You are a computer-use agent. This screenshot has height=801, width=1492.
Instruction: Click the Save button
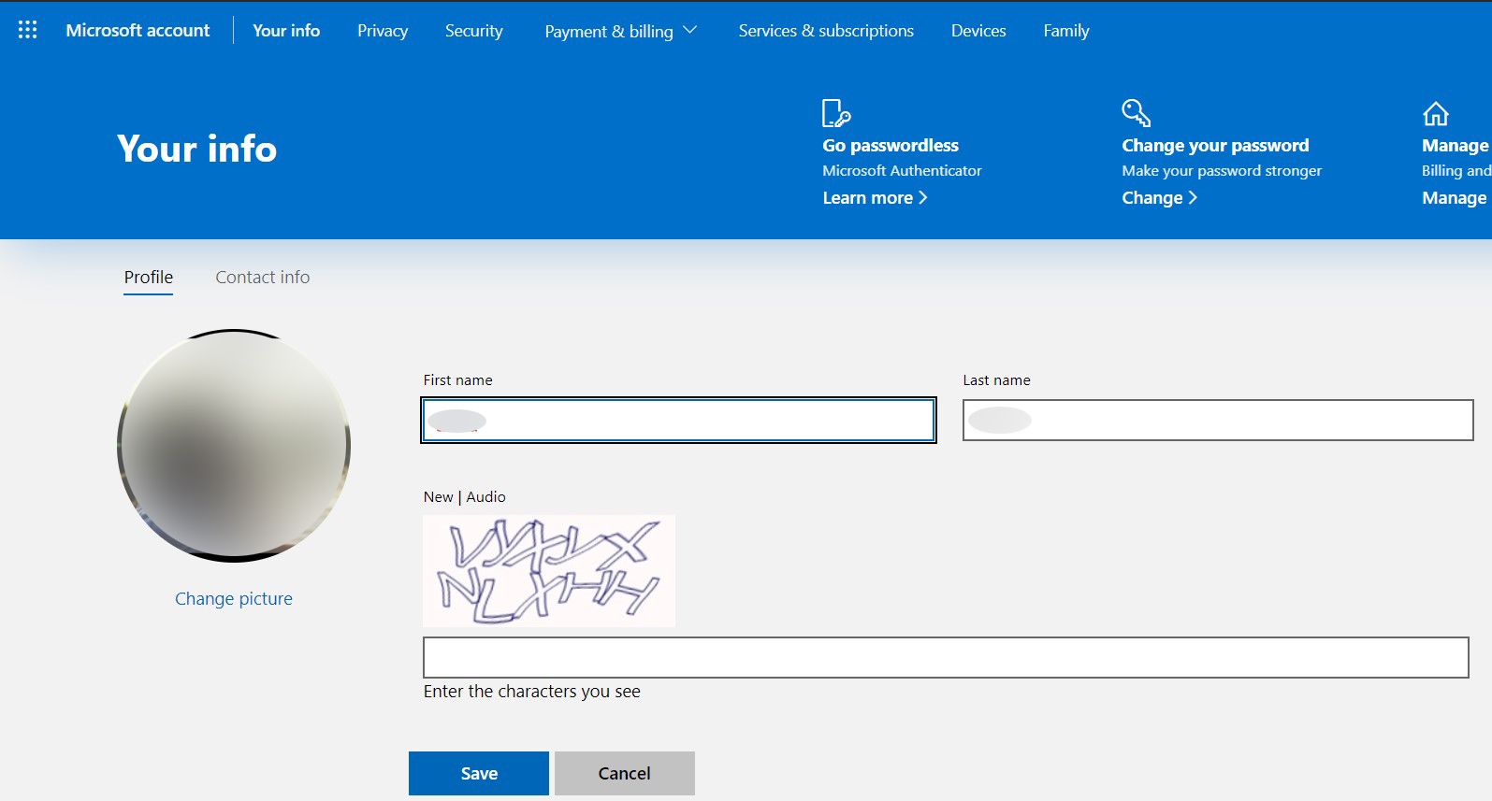479,773
